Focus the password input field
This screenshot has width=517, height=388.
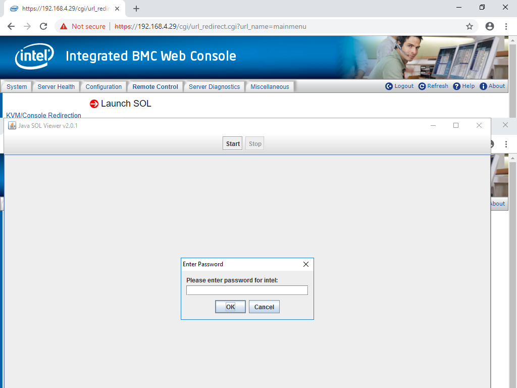coord(247,290)
